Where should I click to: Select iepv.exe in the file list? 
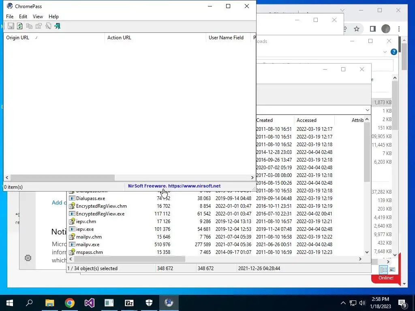click(85, 229)
